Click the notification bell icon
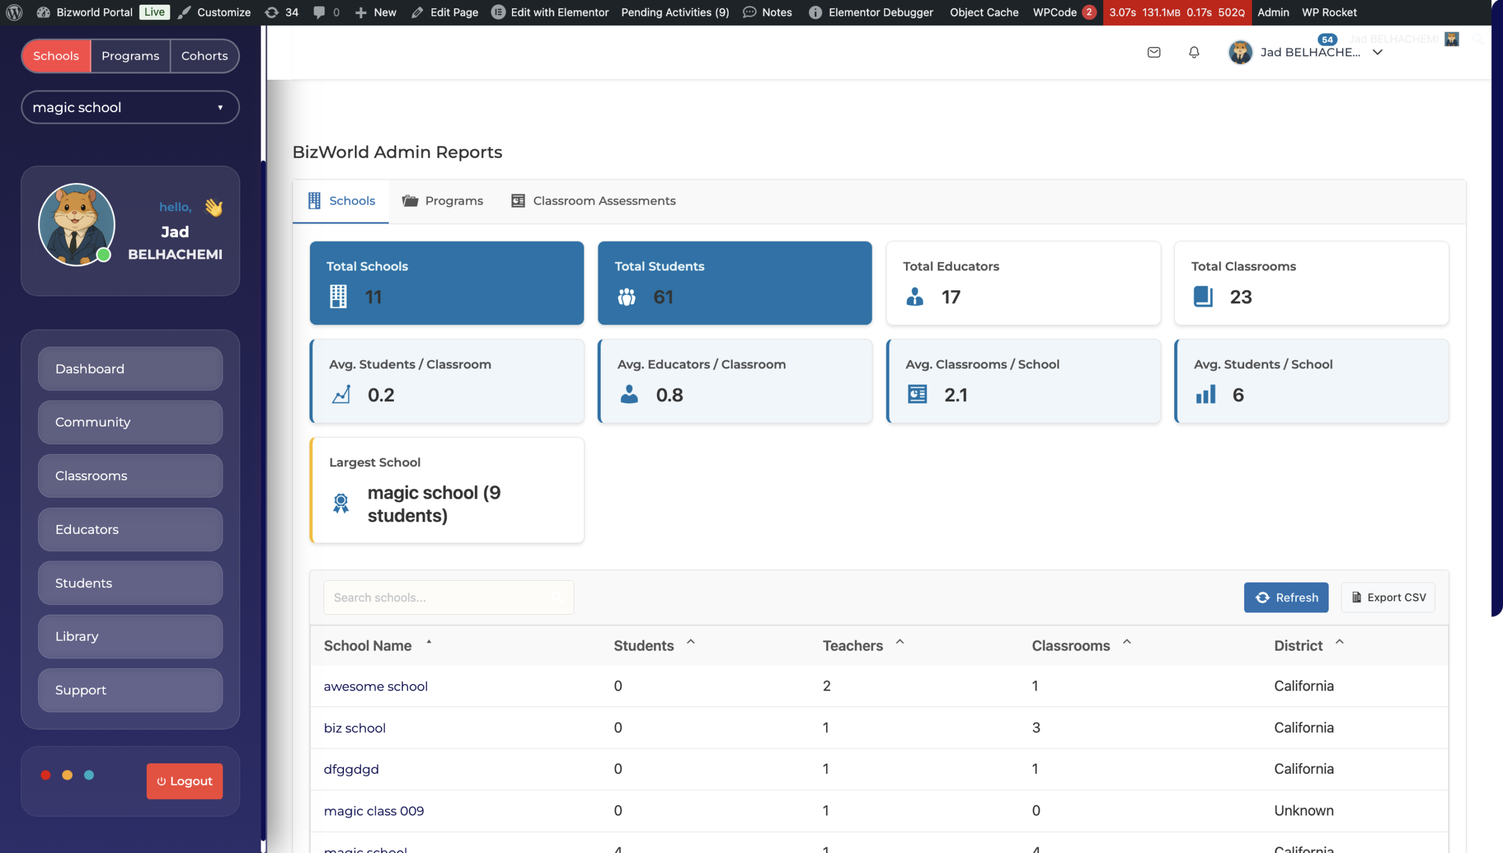Screen dimensions: 1503x853 point(1194,52)
